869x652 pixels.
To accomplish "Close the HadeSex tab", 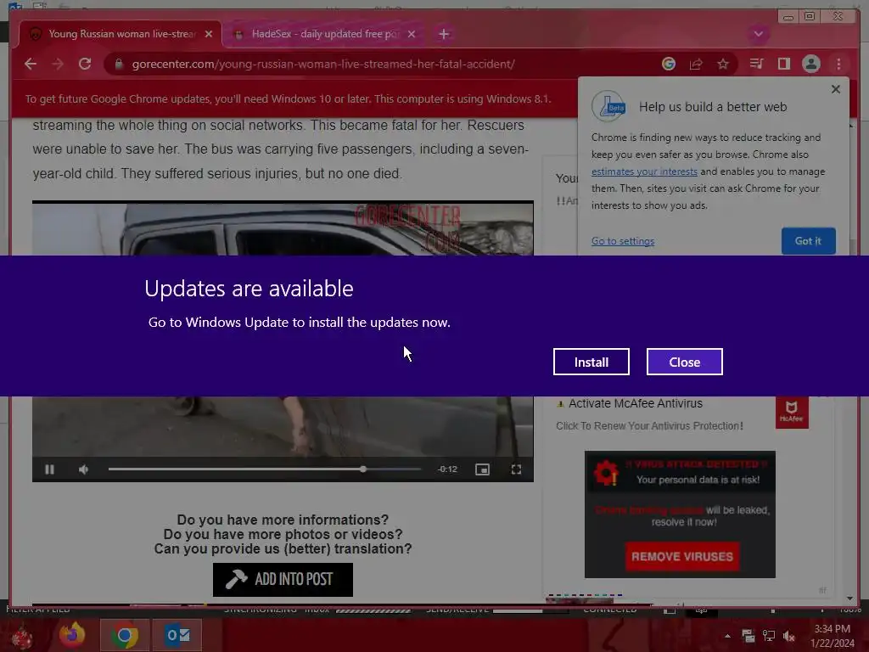I will [x=412, y=34].
